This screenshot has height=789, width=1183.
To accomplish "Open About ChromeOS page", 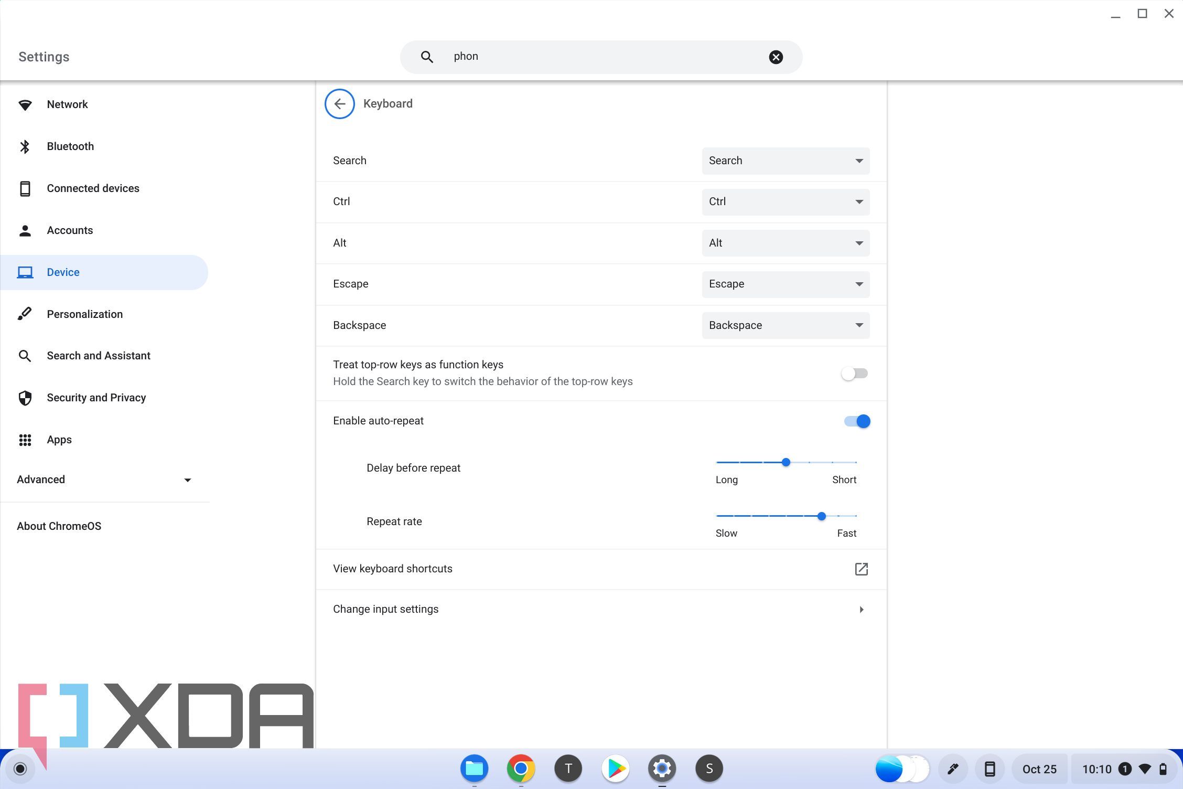I will click(59, 526).
